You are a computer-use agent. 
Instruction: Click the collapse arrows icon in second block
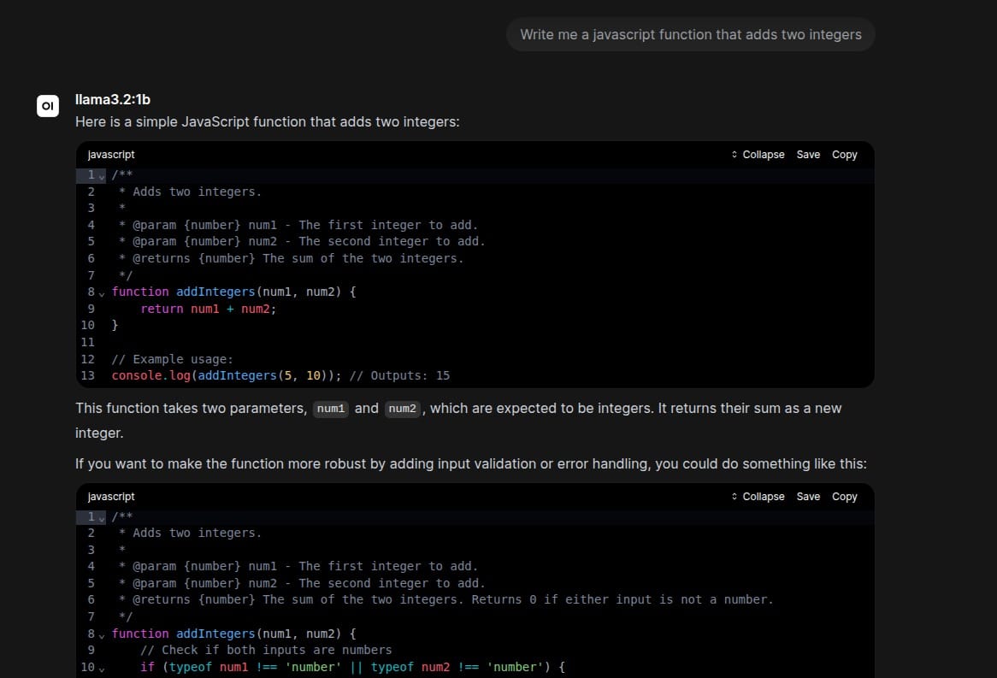734,497
